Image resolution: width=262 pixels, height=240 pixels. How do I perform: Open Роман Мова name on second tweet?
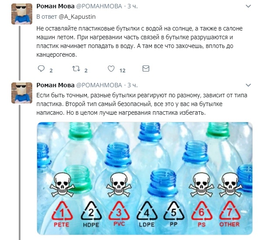tap(55, 85)
